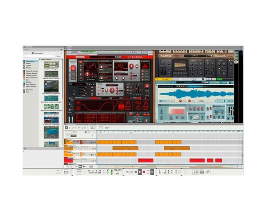Select Utilities in Browser sidebar
The image size is (266, 221).
[28, 65]
